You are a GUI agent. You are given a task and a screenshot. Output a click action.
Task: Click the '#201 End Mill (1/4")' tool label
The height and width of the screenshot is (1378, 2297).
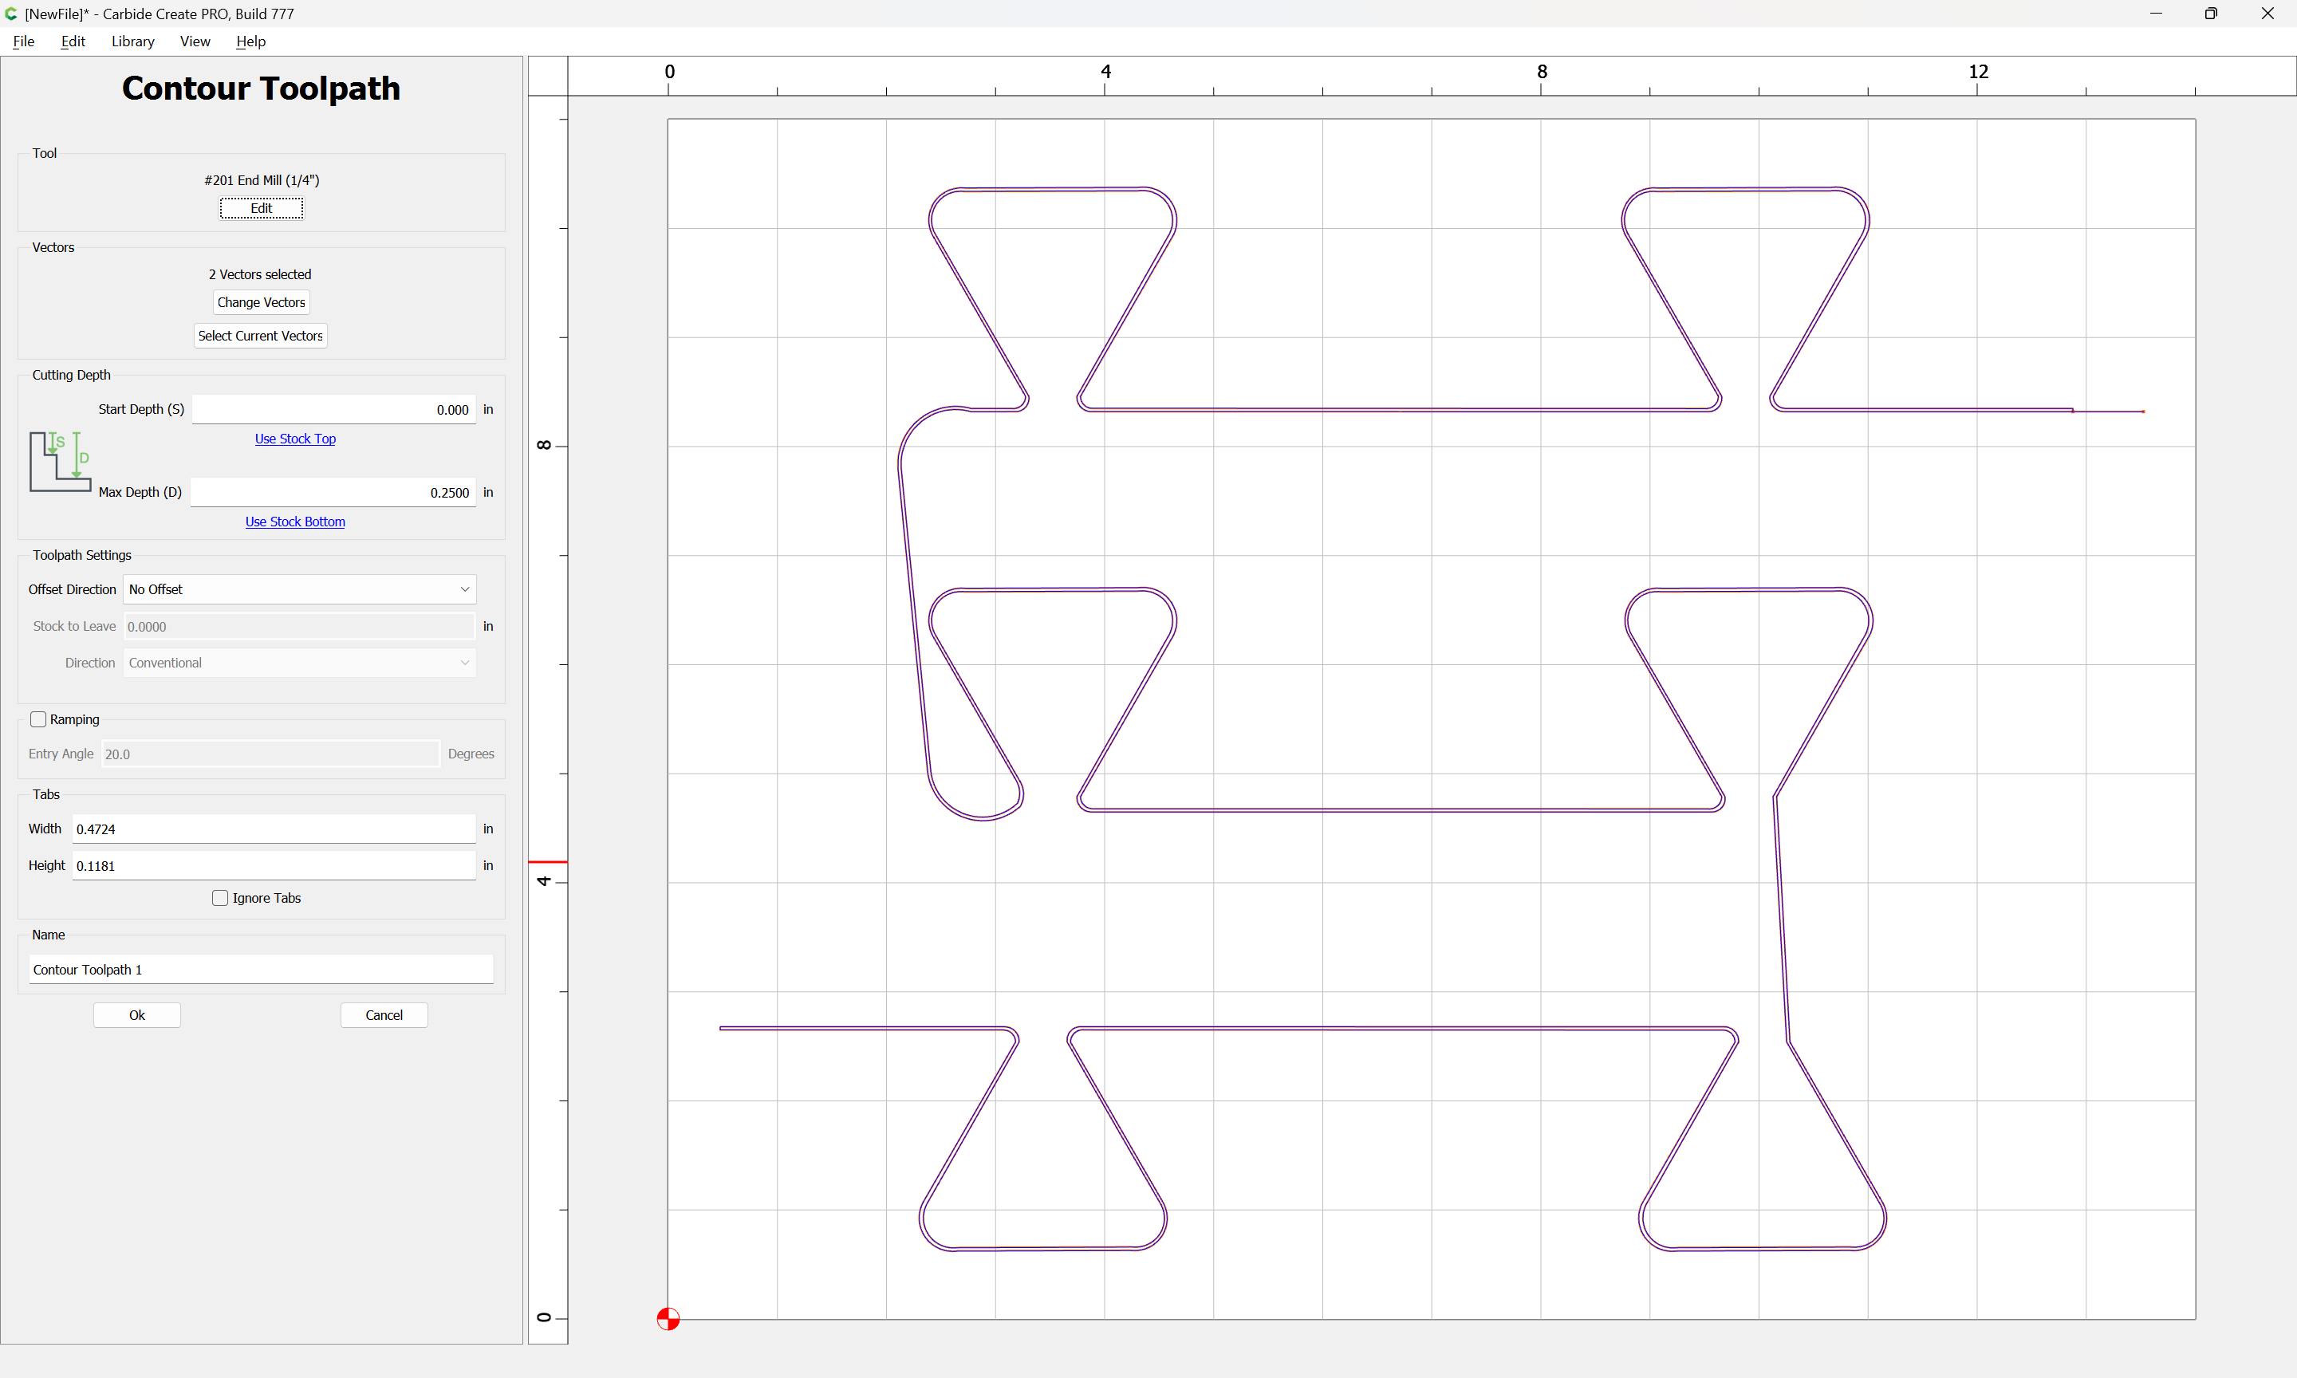tap(262, 180)
